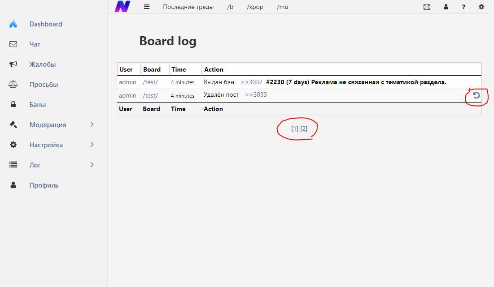The width and height of the screenshot is (494, 287).
Task: Open post link >>3033
Action: (256, 95)
